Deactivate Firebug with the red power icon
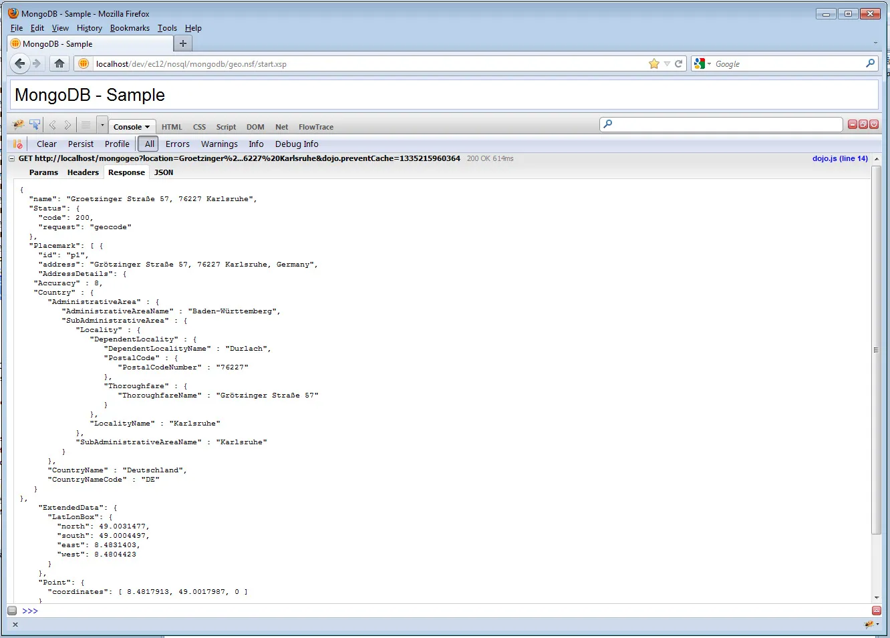This screenshot has width=890, height=638. pos(874,124)
